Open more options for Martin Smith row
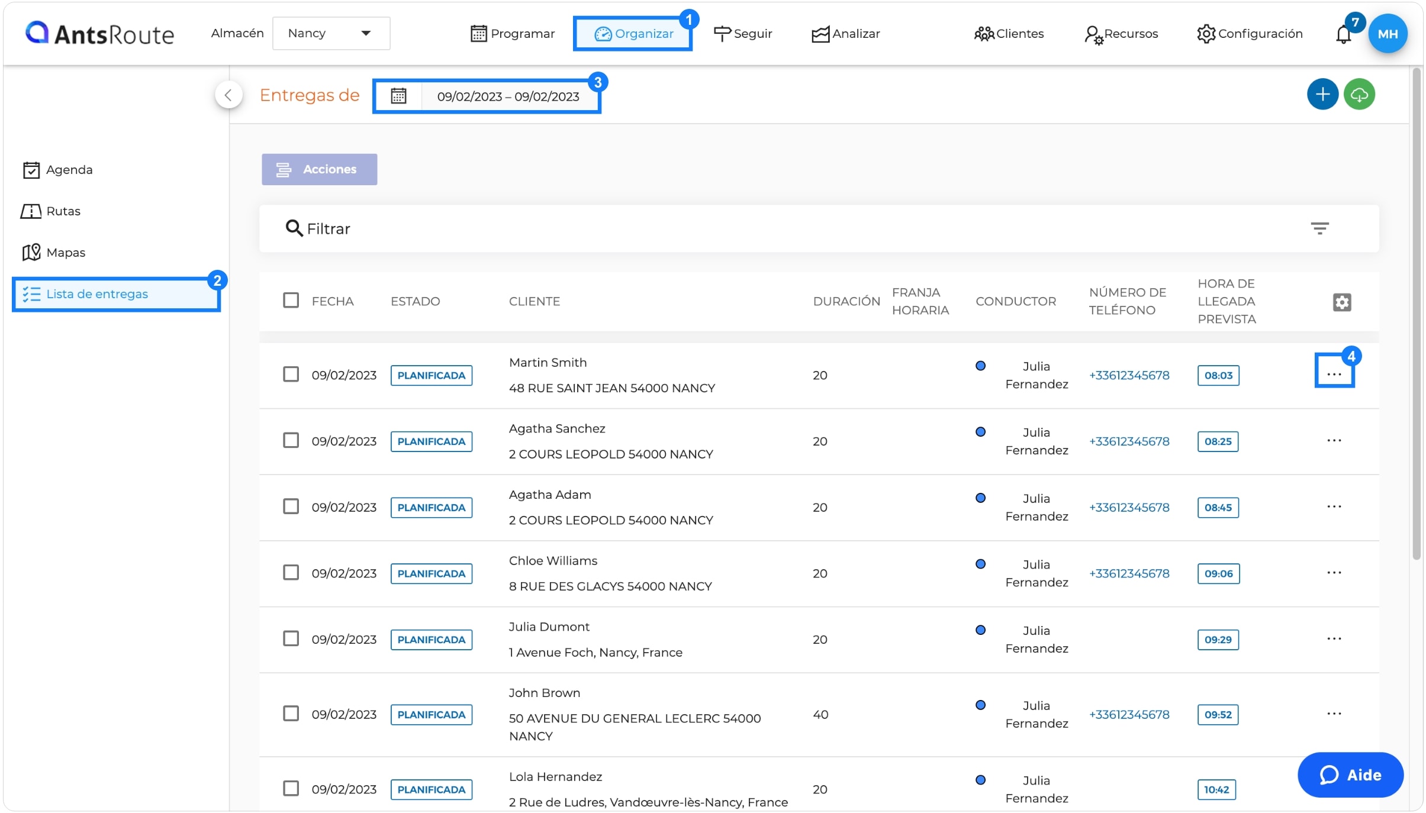The image size is (1426, 813). coord(1334,375)
